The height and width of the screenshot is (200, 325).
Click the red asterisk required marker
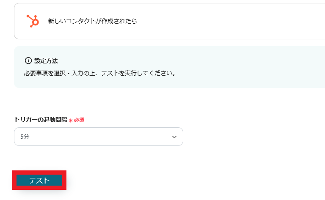[x=71, y=120]
